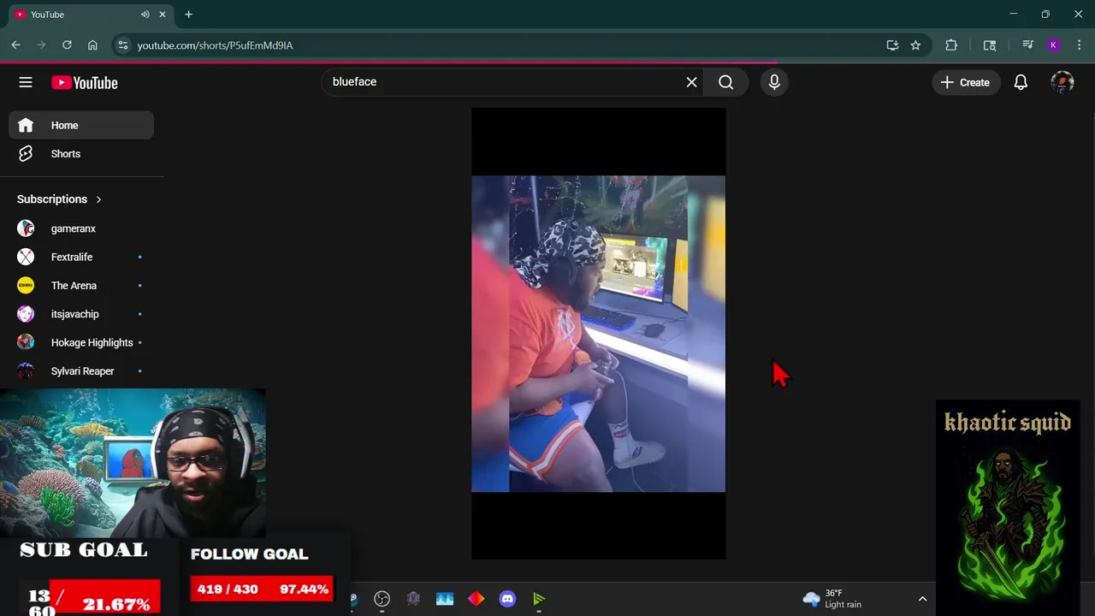
Task: Click the magnifier search button
Action: 725,82
